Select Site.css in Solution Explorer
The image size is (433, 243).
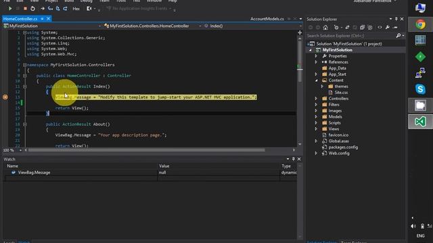click(x=341, y=92)
